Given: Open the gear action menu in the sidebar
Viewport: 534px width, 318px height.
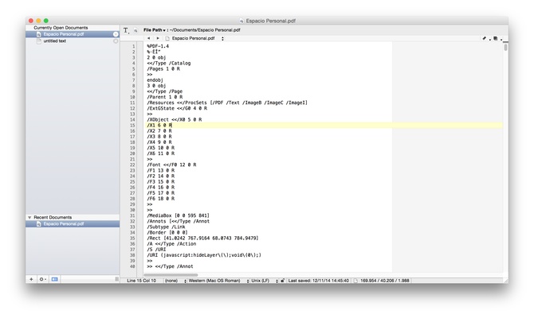Looking at the screenshot, I should click(x=42, y=279).
